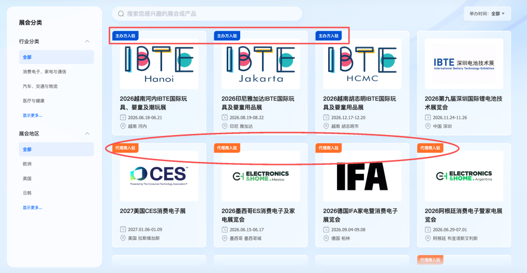Open the IBTE Jakarta logo thumbnail

point(261,64)
